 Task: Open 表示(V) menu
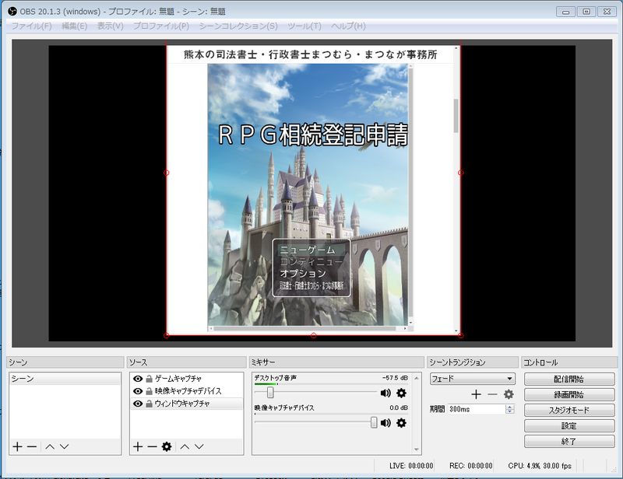click(x=110, y=26)
